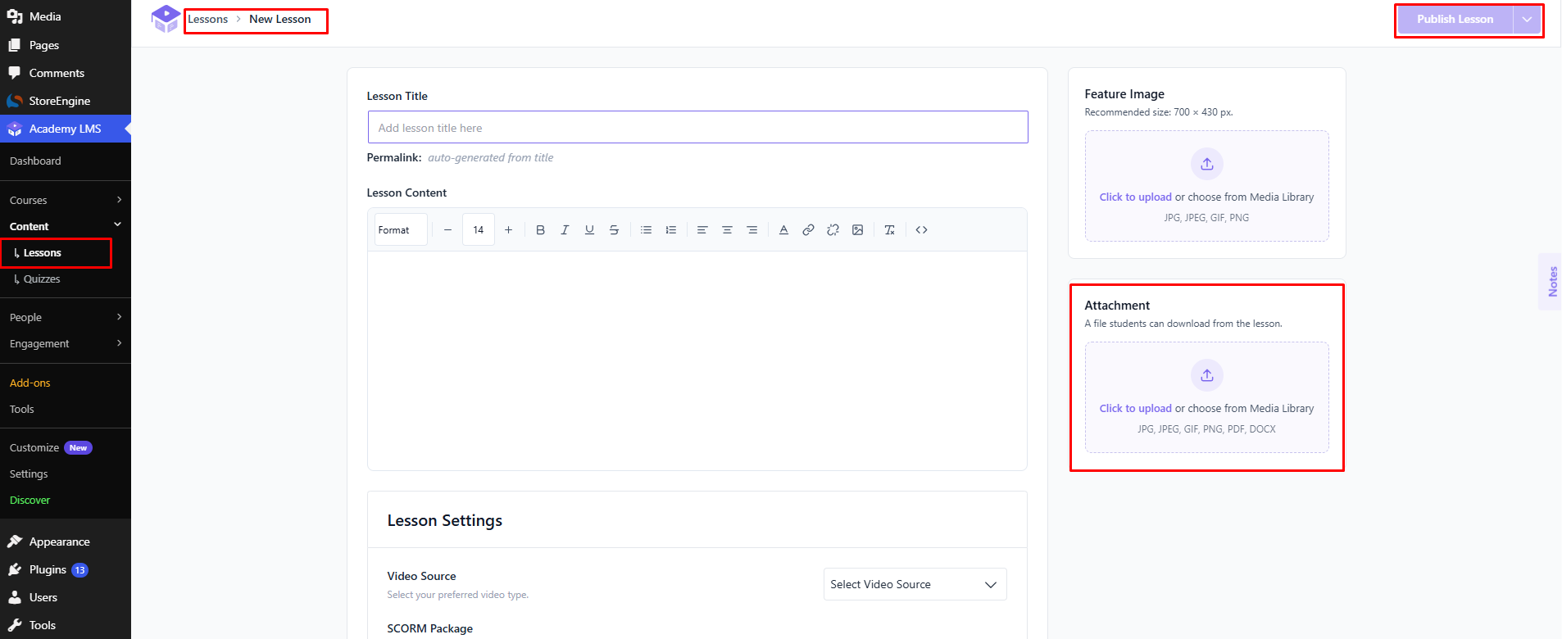1562x639 pixels.
Task: Expand the Courses submenu
Action: [66, 200]
